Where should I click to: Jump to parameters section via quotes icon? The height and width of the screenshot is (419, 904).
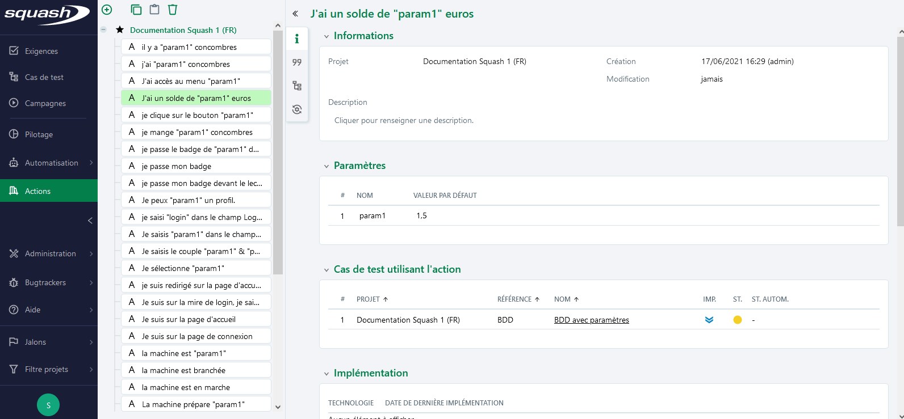click(296, 62)
